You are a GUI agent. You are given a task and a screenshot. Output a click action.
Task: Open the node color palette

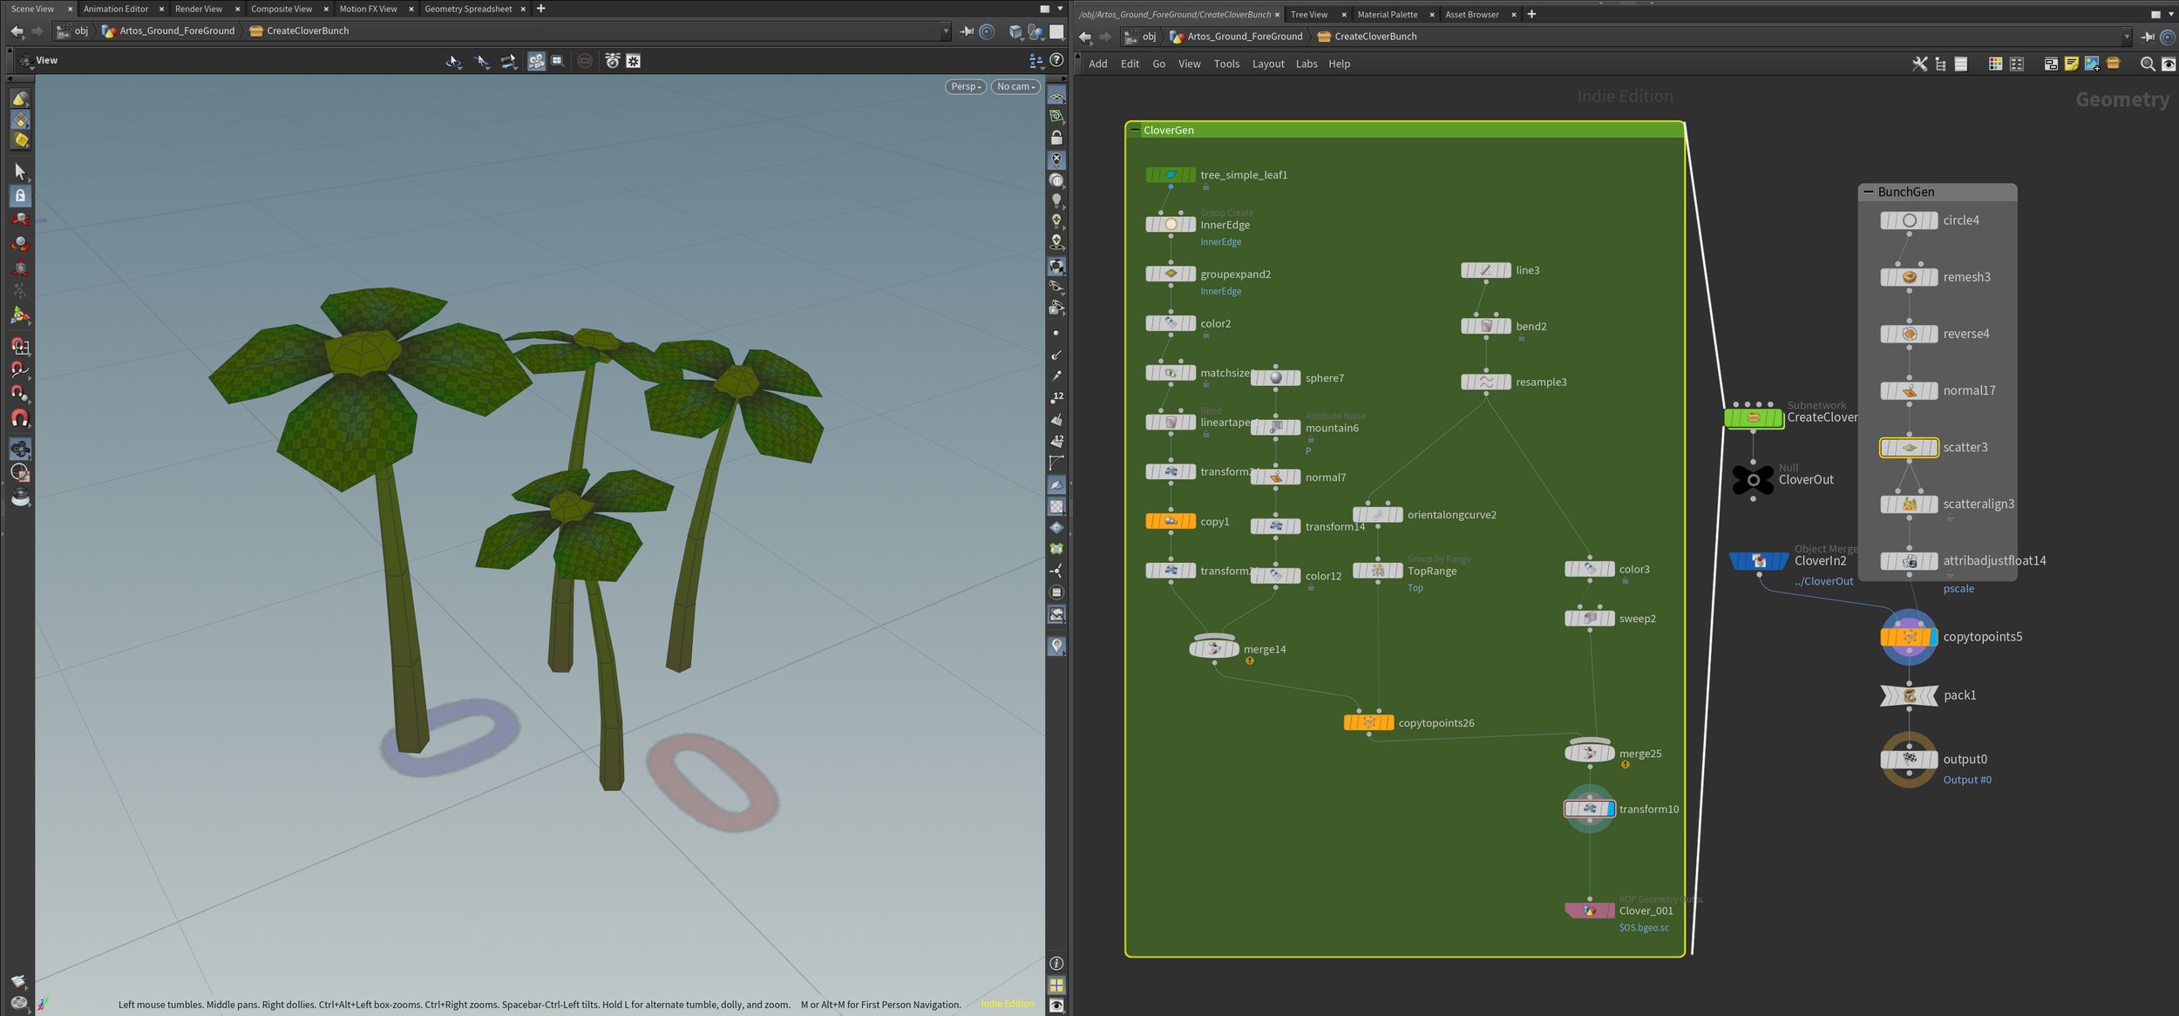pos(1995,64)
